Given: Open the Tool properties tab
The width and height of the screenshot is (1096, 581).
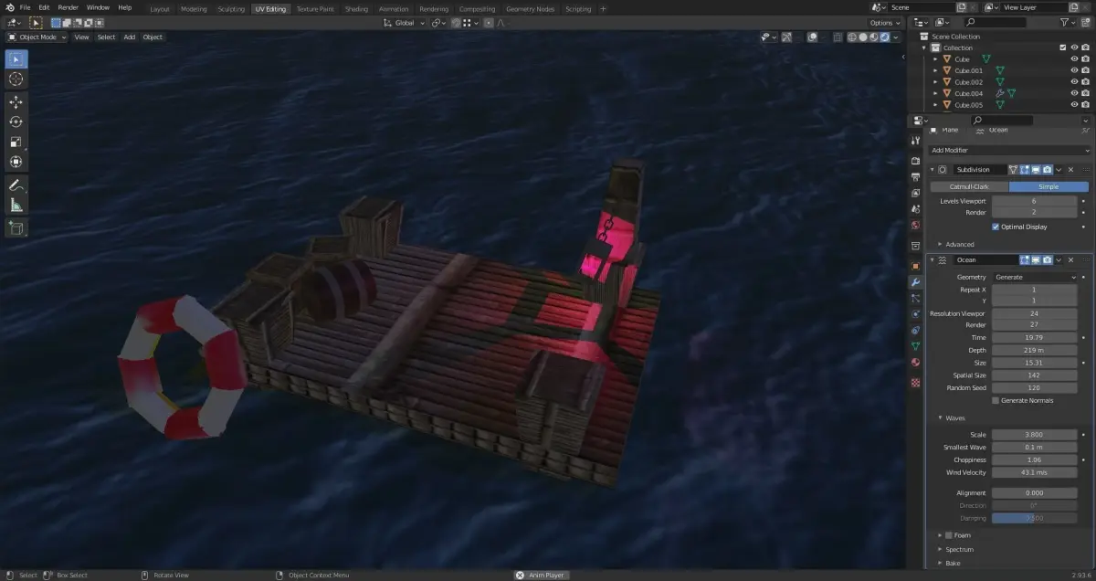Looking at the screenshot, I should click(x=915, y=140).
